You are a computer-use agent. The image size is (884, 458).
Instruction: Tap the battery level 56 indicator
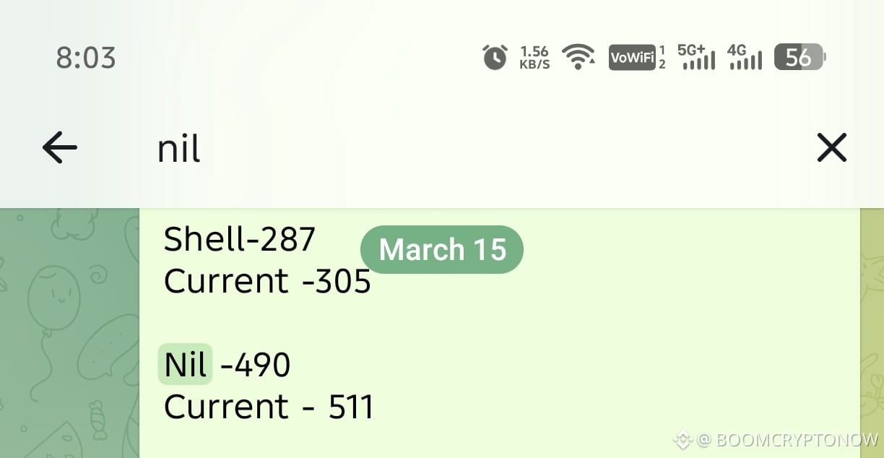coord(799,57)
